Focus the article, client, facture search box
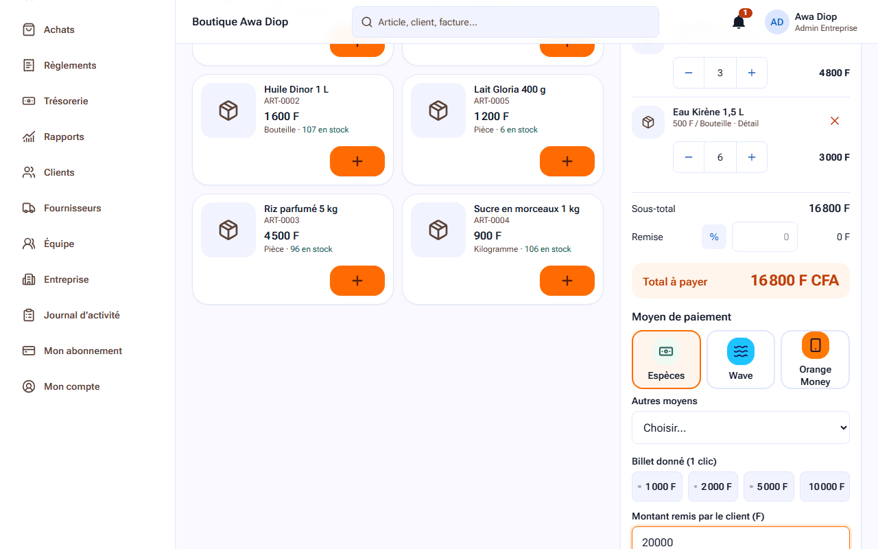Image resolution: width=878 pixels, height=549 pixels. pos(506,22)
